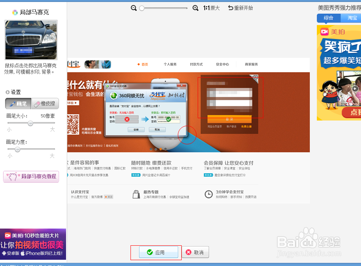The width and height of the screenshot is (361, 266).
Task: Click 安全中心 in the Alipay page image
Action: click(x=222, y=64)
